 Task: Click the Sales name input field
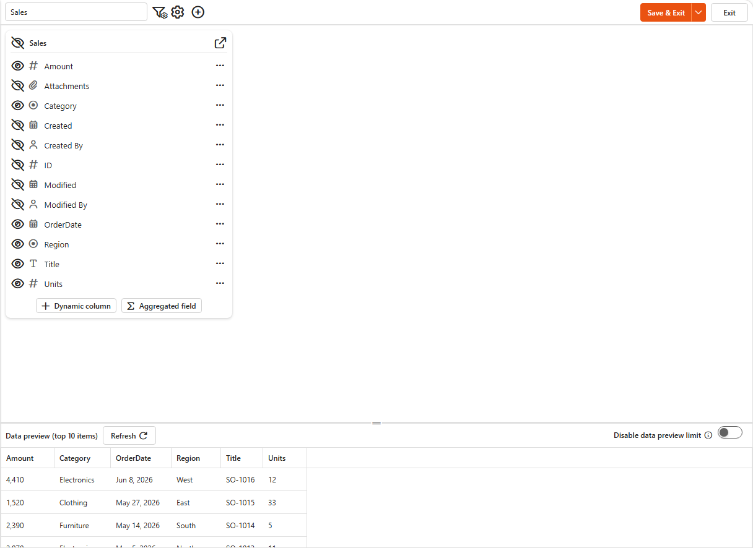[76, 12]
